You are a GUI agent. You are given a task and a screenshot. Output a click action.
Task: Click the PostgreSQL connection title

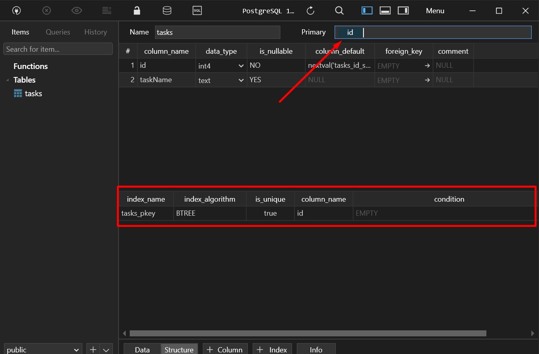point(268,11)
